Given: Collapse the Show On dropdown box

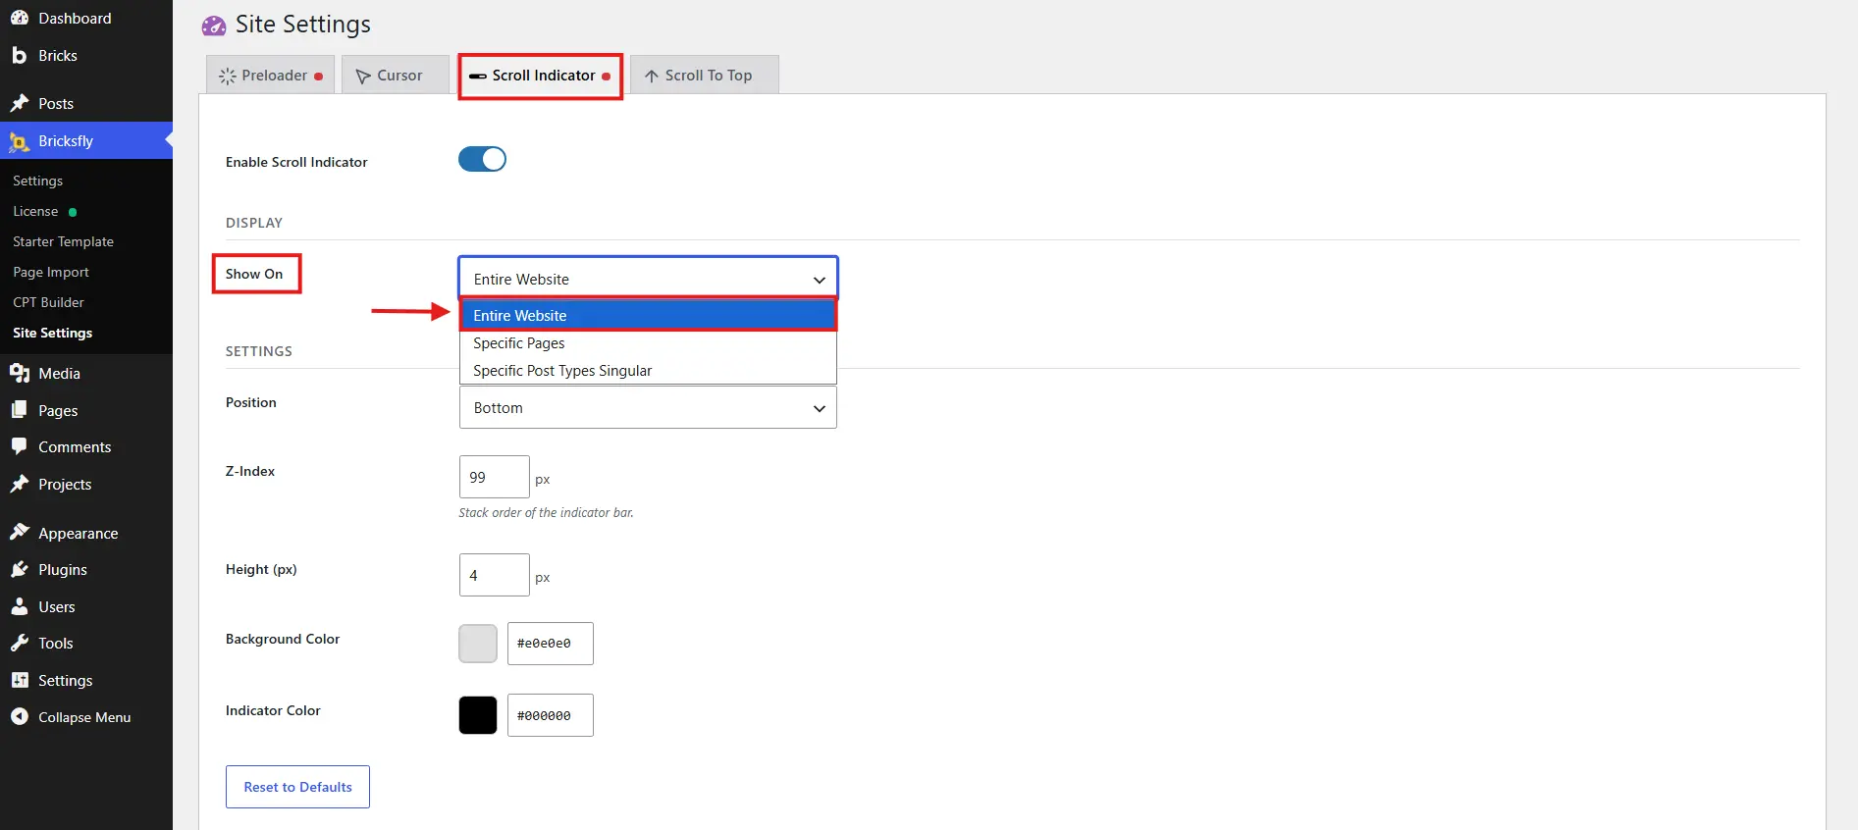Looking at the screenshot, I should [648, 279].
